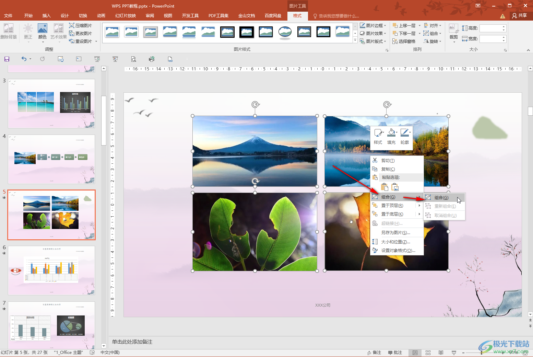This screenshot has height=357, width=533.
Task: Open the Picture Border (图片边框) dropdown
Action: [373, 25]
